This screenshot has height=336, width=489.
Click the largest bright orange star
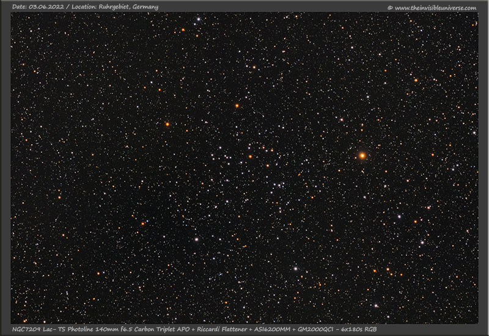tap(362, 155)
